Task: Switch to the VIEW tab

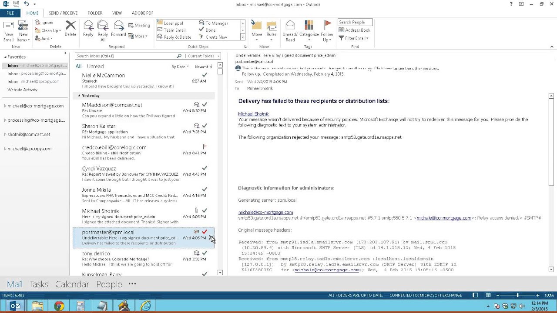Action: 117,13
